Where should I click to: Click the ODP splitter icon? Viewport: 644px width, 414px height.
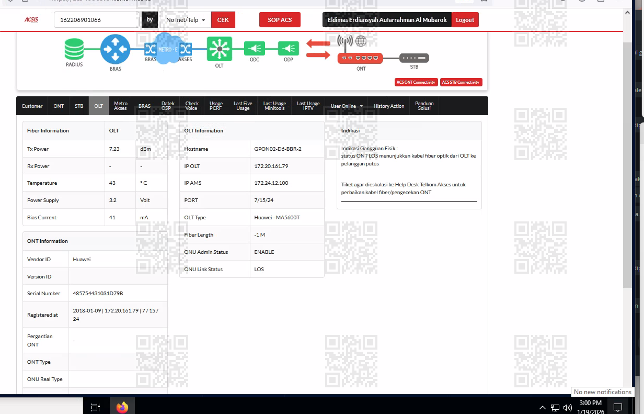[x=288, y=49]
